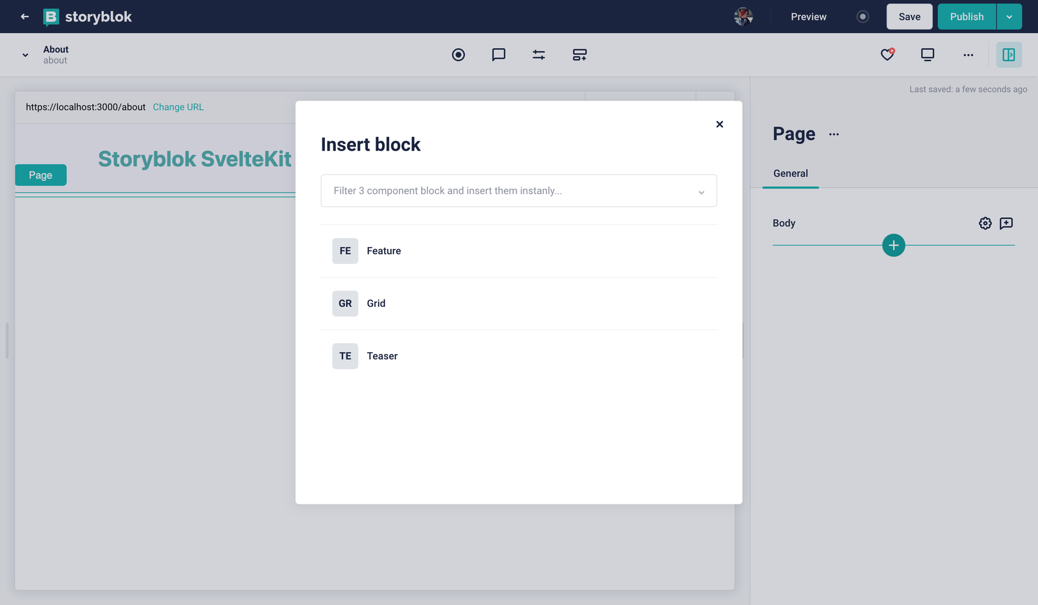Toggle the Preview status circle indicator
The image size is (1038, 605).
click(863, 17)
